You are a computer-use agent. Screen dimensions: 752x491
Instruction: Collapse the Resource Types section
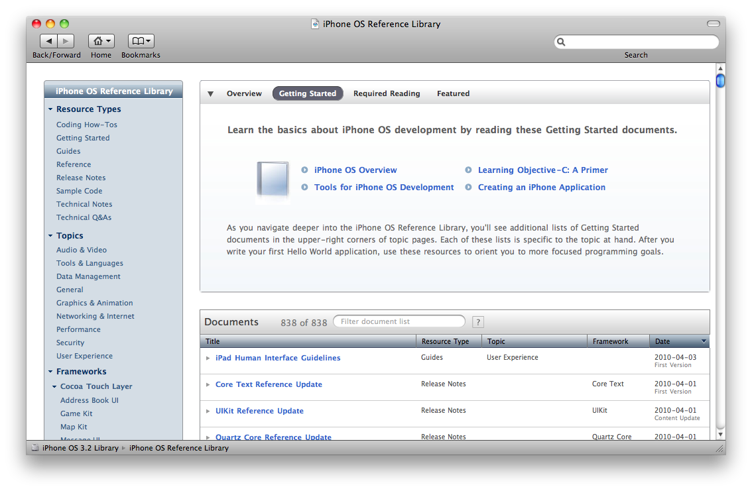click(50, 109)
